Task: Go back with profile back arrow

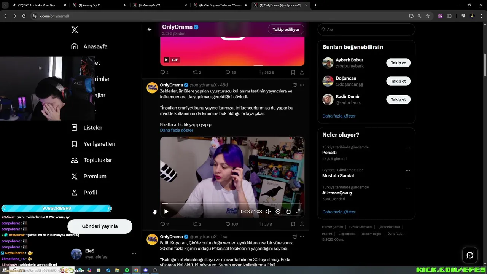Action: (x=150, y=29)
